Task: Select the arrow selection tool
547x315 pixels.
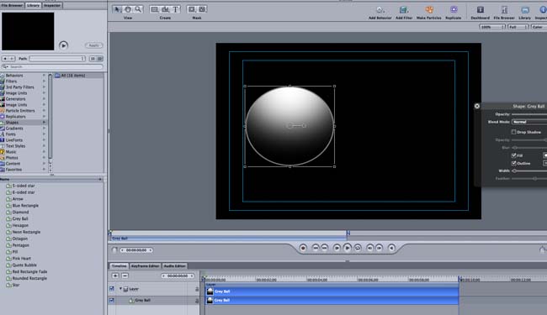Action: click(118, 9)
